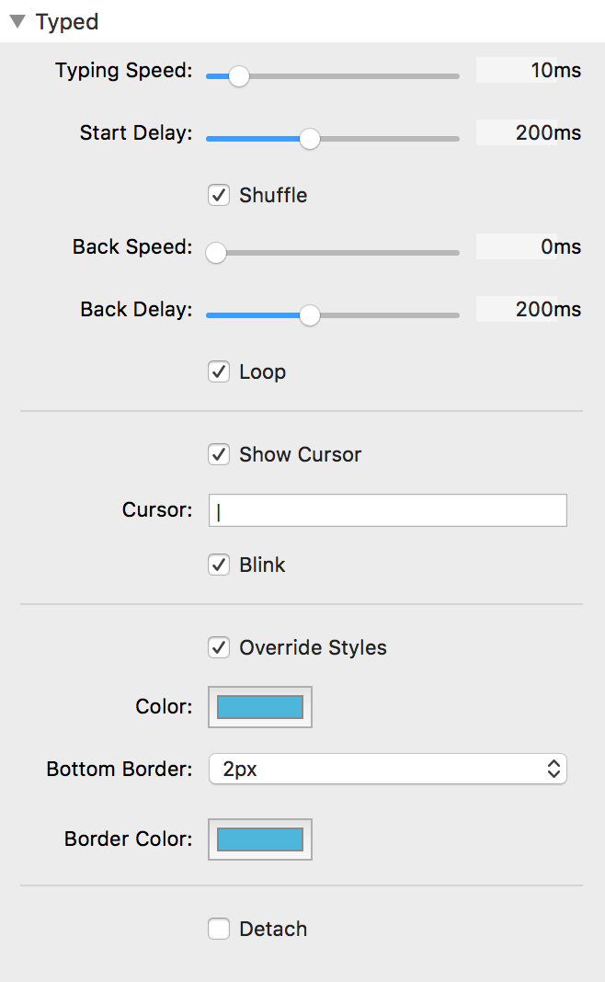The width and height of the screenshot is (605, 982).
Task: Collapse the Typed section disclosure triangle
Action: 17,21
